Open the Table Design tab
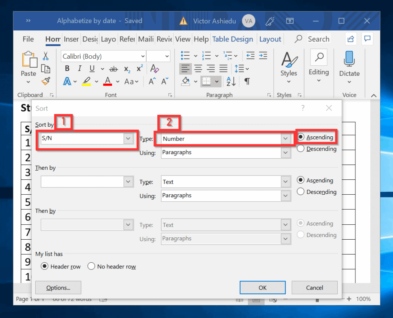 pos(233,39)
